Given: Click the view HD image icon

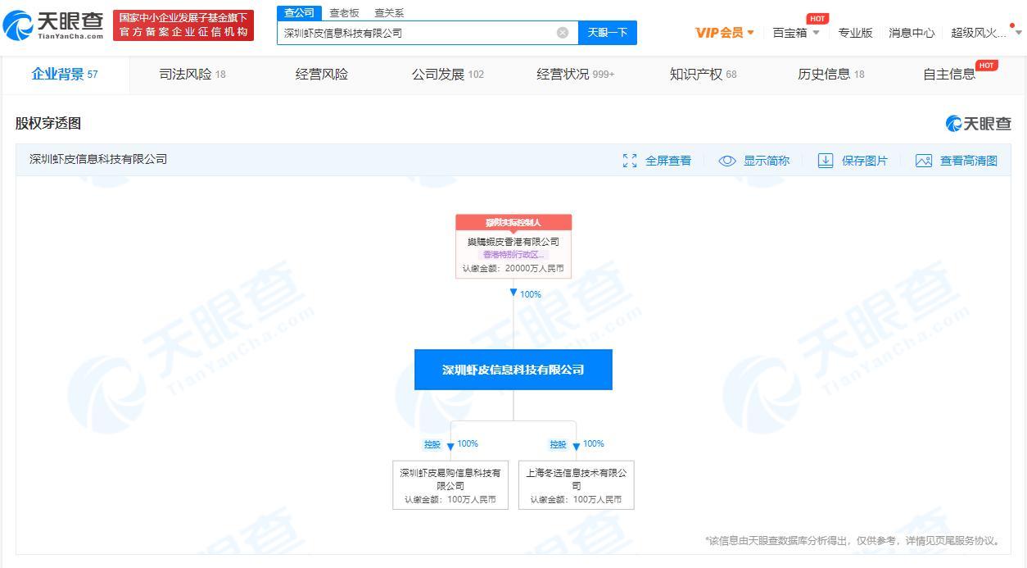Looking at the screenshot, I should point(924,161).
